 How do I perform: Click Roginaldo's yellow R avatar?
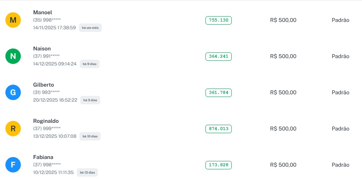tap(13, 129)
